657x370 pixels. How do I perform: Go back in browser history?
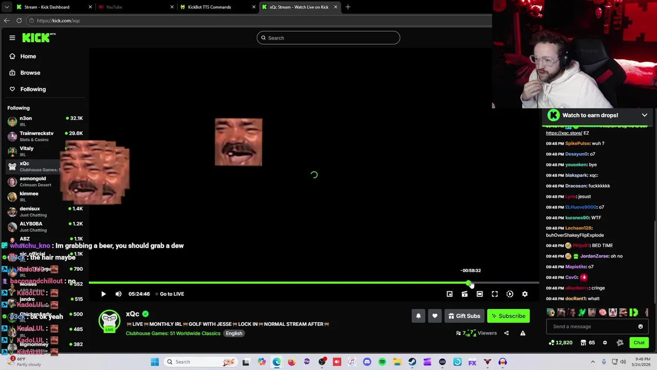tap(6, 21)
